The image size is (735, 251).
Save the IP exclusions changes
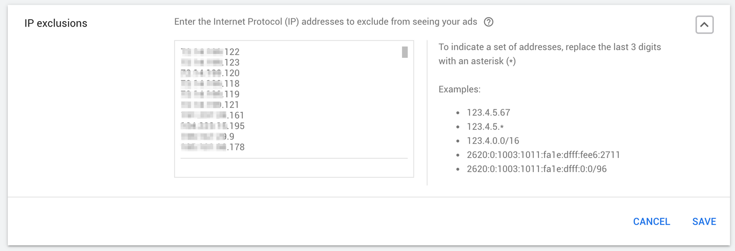(x=704, y=222)
